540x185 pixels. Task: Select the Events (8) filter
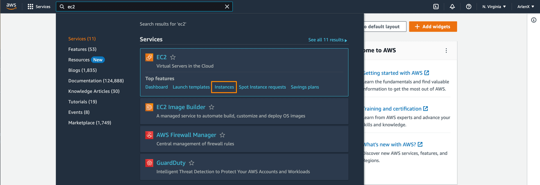[79, 112]
